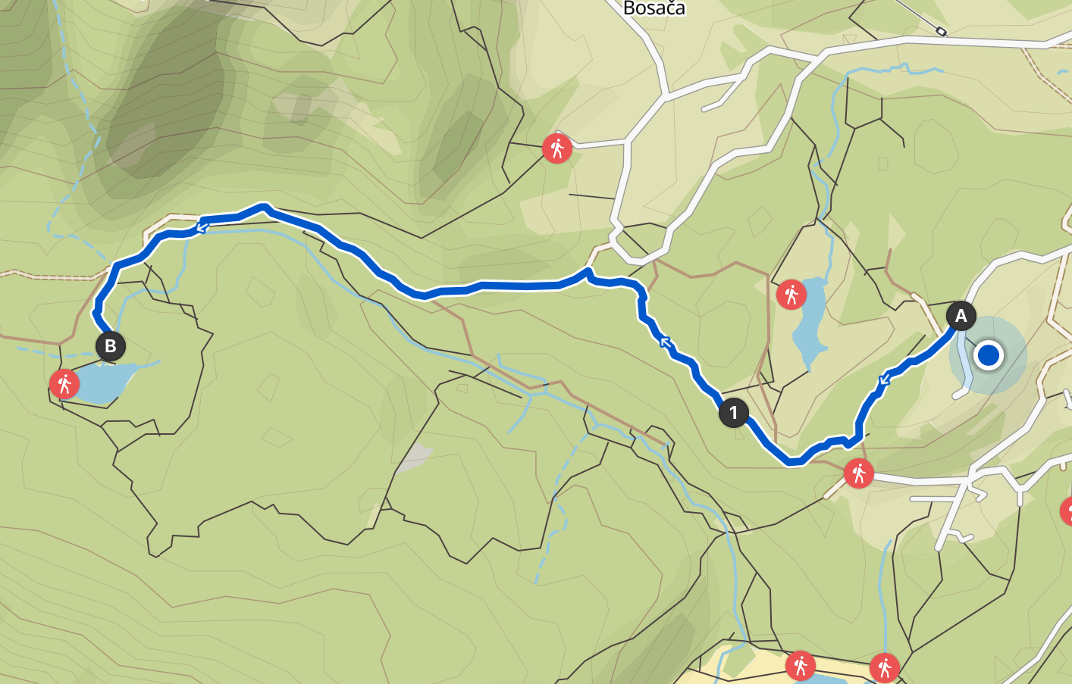
Task: Open the left hiking icon of bottom pair
Action: coord(801,666)
